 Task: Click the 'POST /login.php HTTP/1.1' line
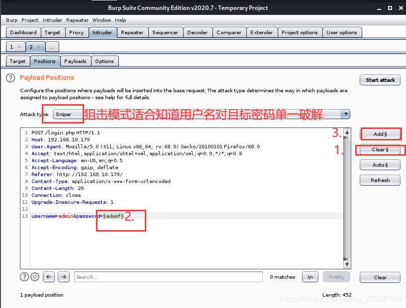click(66, 133)
